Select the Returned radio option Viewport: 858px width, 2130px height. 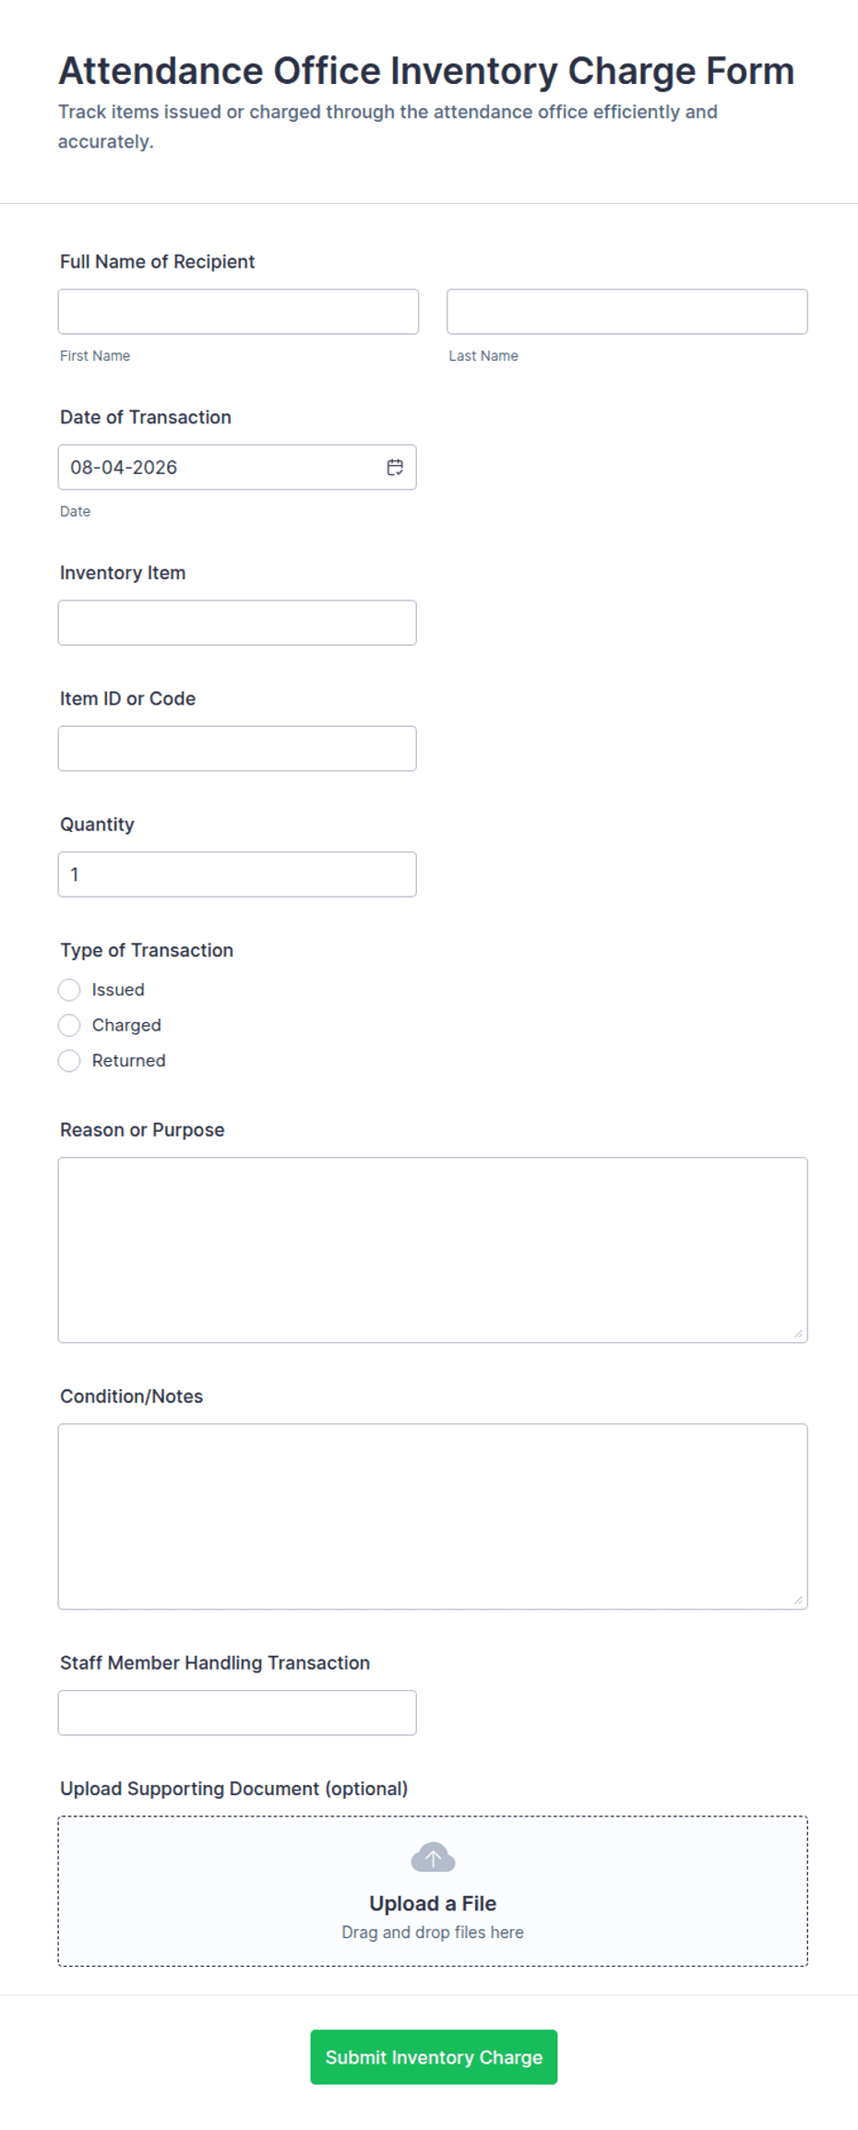tap(69, 1061)
